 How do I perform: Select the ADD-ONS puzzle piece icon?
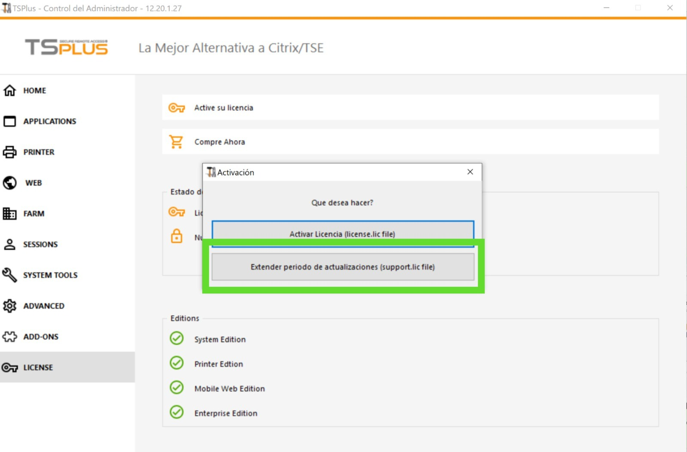[x=9, y=337]
